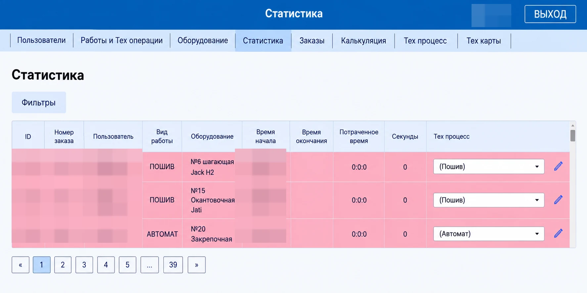The height and width of the screenshot is (293, 587).
Task: Click the Пользователь column header
Action: click(113, 136)
